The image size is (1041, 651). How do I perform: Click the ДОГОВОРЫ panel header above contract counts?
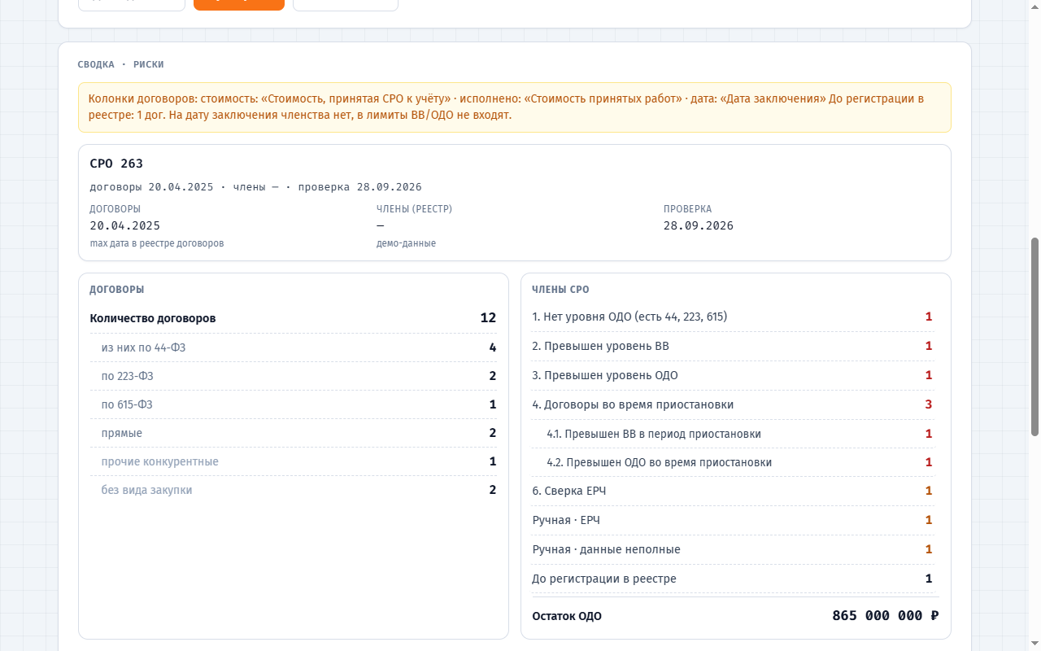tap(117, 290)
